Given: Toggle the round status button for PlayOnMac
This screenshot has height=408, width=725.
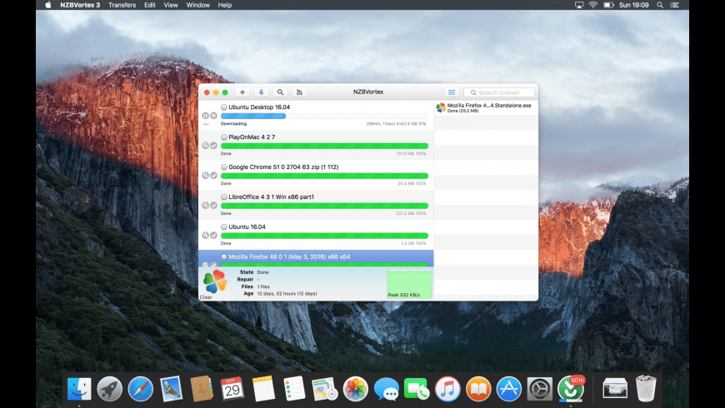Looking at the screenshot, I should pyautogui.click(x=224, y=137).
